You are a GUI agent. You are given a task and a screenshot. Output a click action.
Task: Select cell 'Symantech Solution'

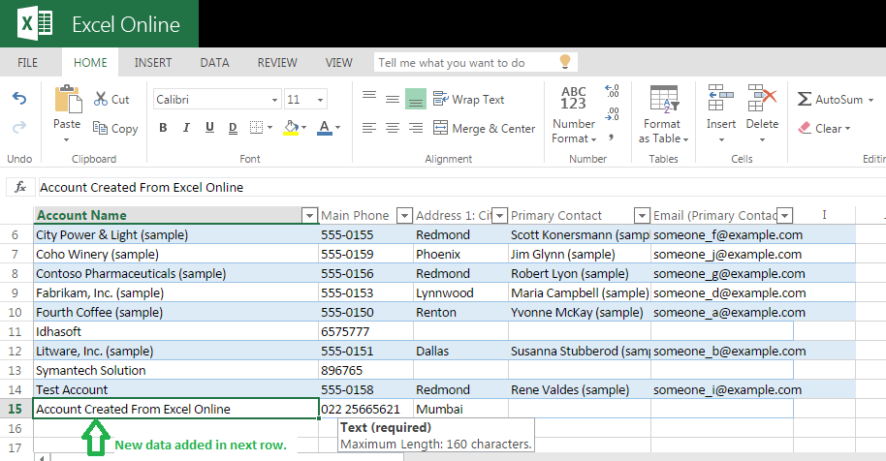click(x=175, y=371)
